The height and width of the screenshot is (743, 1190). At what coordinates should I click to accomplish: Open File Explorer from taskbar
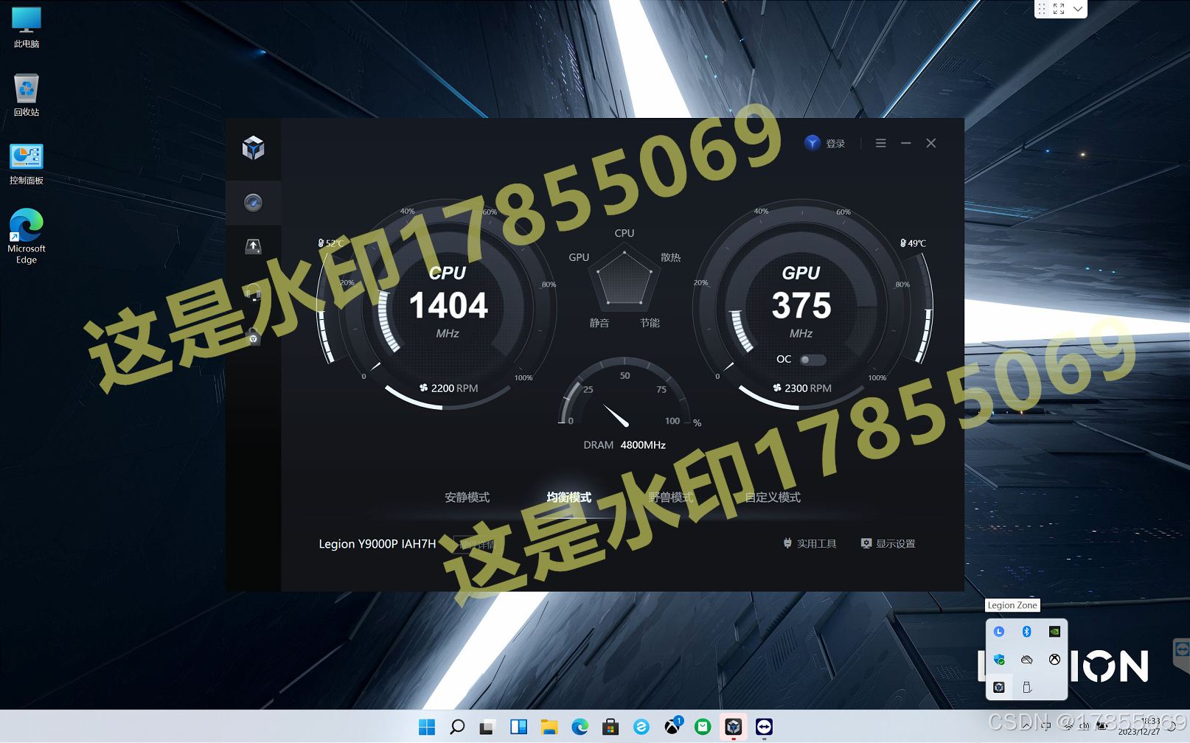(x=549, y=727)
